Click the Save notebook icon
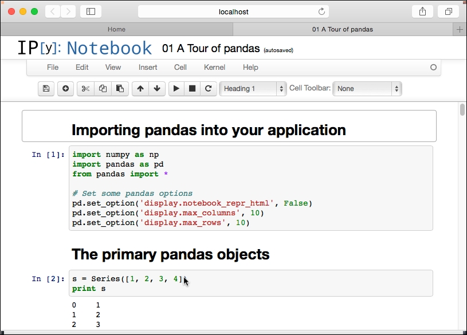The image size is (467, 335). [46, 88]
